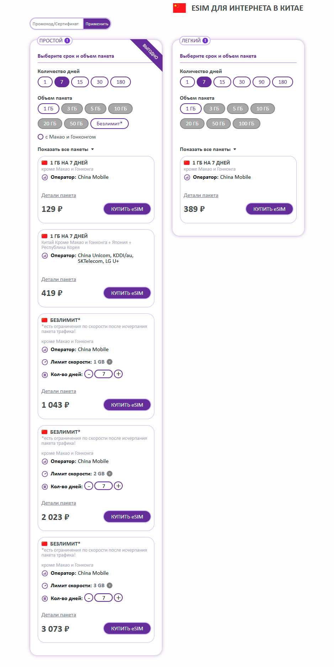Click the question mark beside 3 GB speed limit

110,585
